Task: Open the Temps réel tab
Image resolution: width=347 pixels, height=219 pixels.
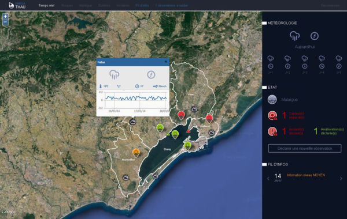Action: point(46,5)
